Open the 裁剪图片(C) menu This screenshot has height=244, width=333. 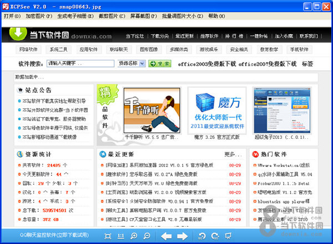(x=112, y=16)
